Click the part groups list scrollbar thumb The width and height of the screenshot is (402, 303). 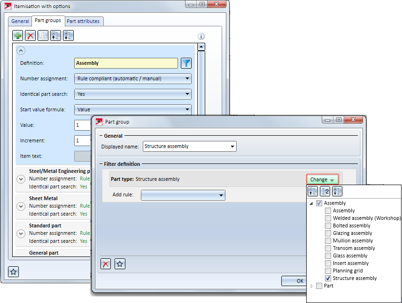click(201, 83)
